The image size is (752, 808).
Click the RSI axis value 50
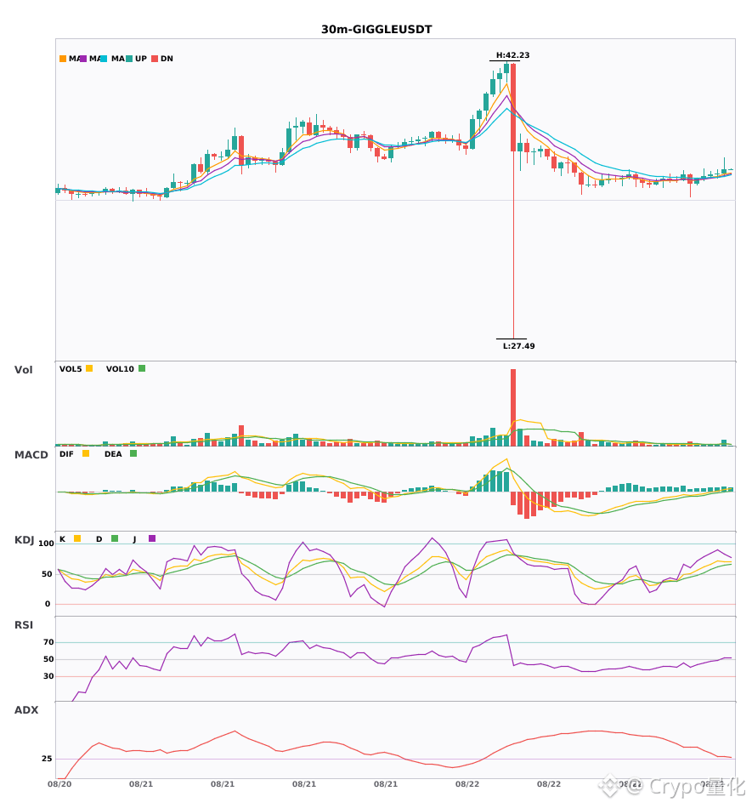48,659
